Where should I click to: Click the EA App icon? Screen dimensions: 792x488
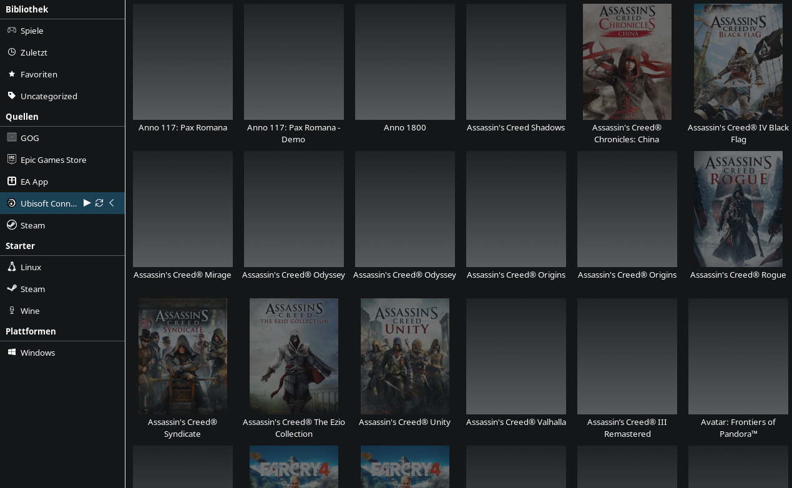[11, 181]
